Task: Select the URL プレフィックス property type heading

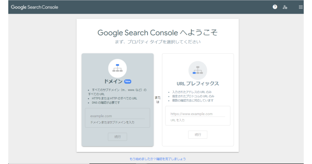Action: (x=197, y=84)
